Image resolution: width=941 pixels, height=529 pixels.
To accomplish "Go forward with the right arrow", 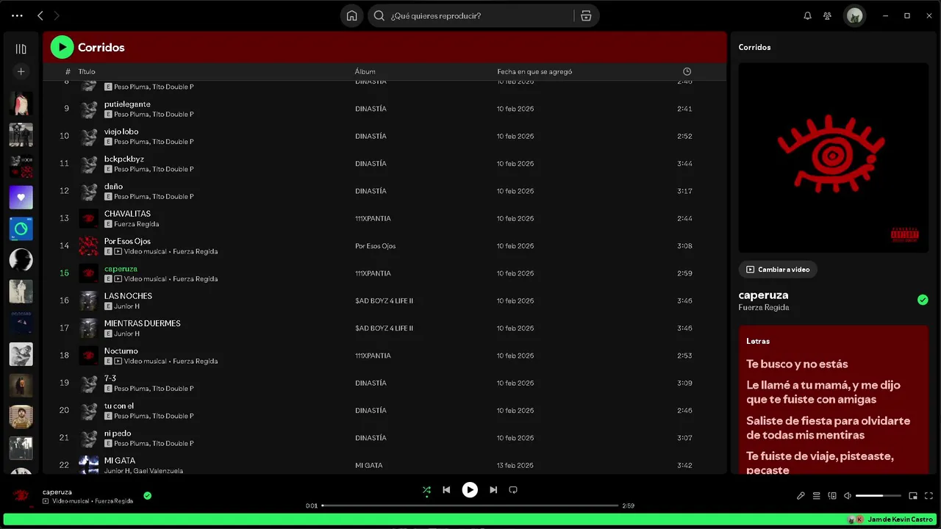I will click(x=57, y=15).
